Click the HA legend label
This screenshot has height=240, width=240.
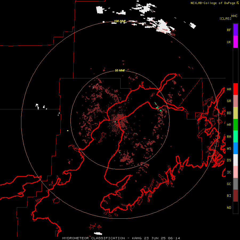(x=229, y=89)
